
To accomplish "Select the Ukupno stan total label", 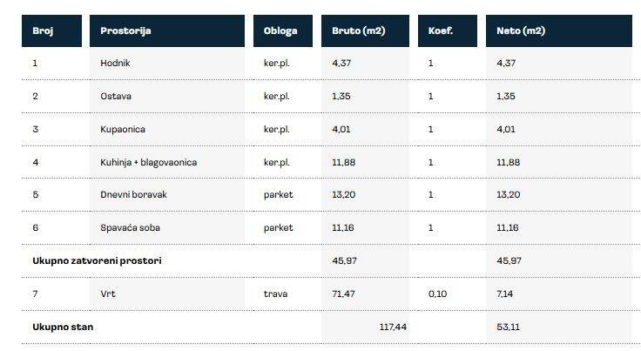I will pyautogui.click(x=63, y=327).
